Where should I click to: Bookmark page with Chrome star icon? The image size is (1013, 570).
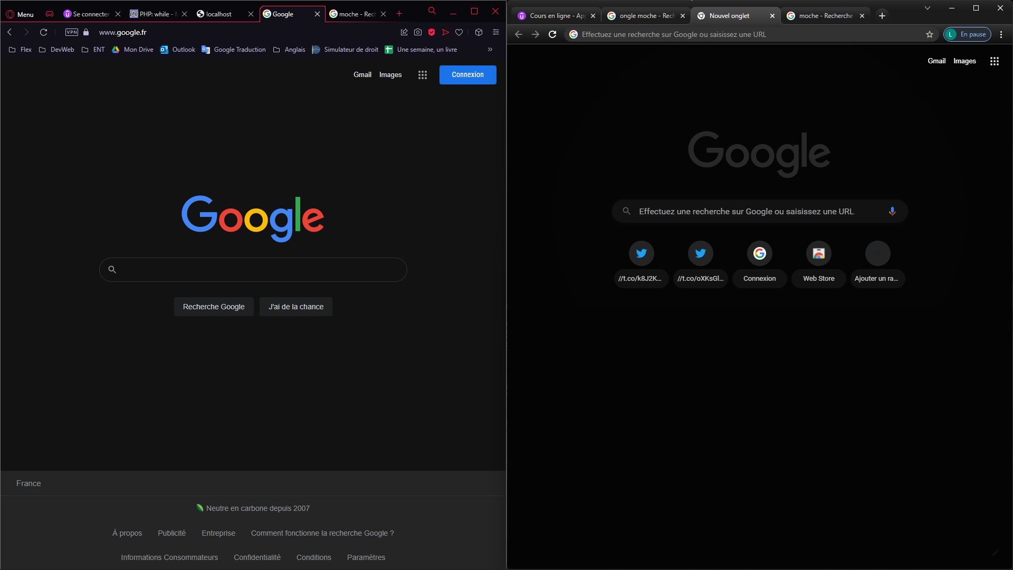[x=930, y=34]
